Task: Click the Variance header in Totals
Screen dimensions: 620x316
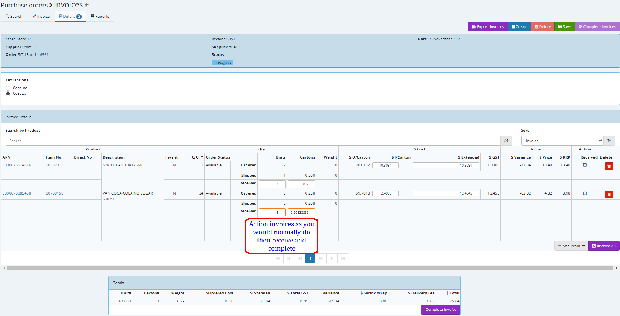Action: click(x=331, y=293)
